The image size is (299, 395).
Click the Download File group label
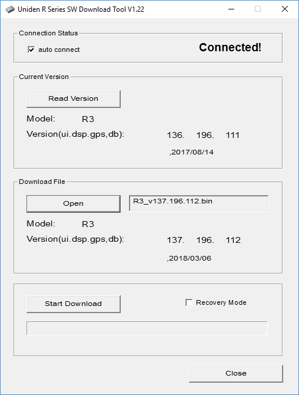pyautogui.click(x=42, y=182)
